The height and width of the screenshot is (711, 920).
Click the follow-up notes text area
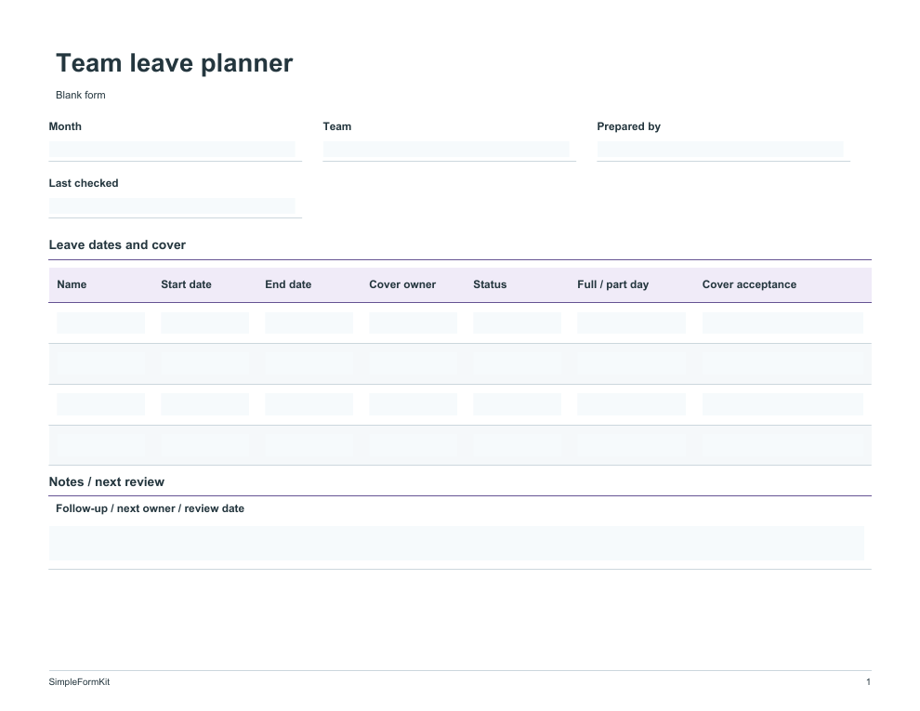click(x=456, y=543)
